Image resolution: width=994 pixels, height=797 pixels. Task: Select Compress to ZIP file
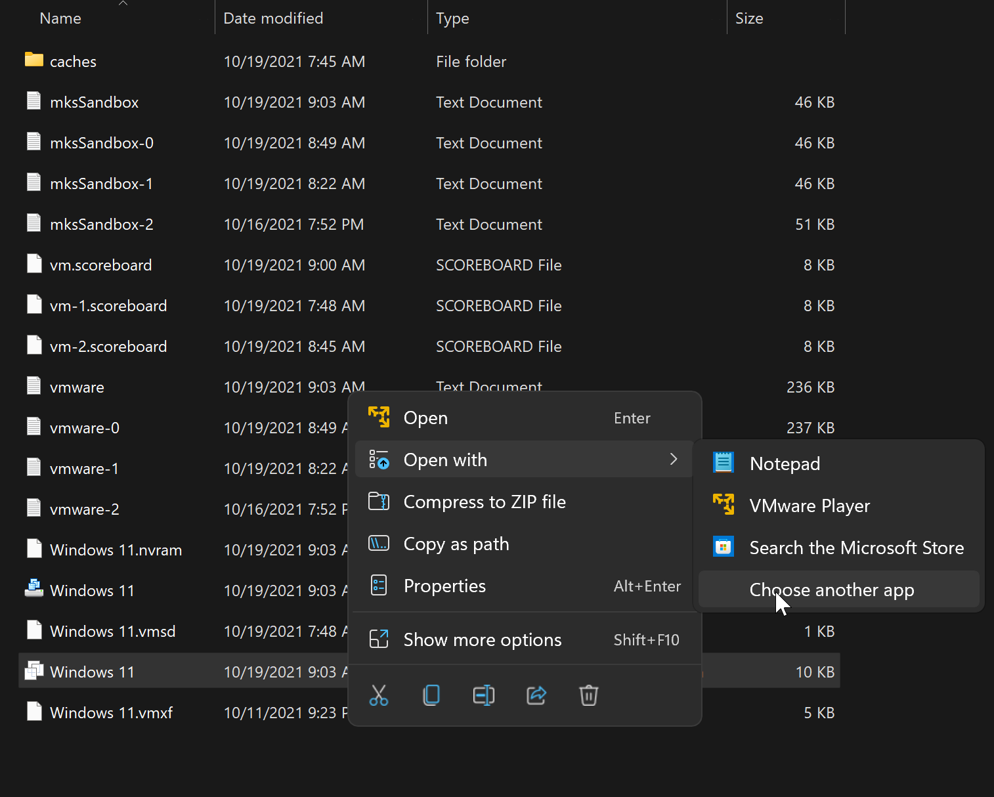click(x=525, y=502)
